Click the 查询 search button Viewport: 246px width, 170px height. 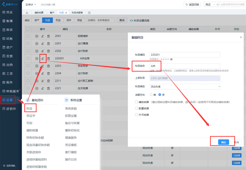[x=122, y=20]
